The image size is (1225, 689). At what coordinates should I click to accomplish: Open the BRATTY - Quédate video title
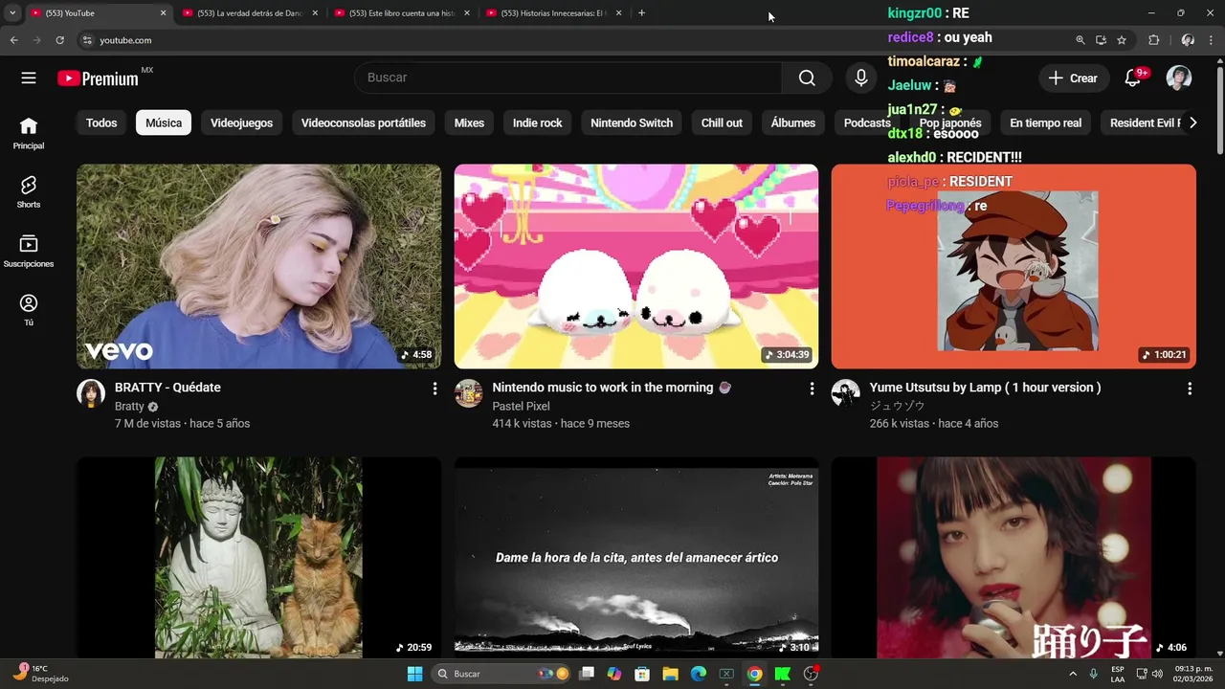pos(167,388)
